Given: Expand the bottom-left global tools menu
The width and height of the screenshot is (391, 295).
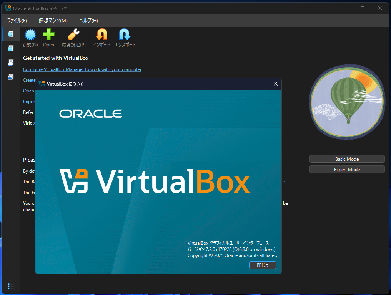Looking at the screenshot, I should pos(10,286).
